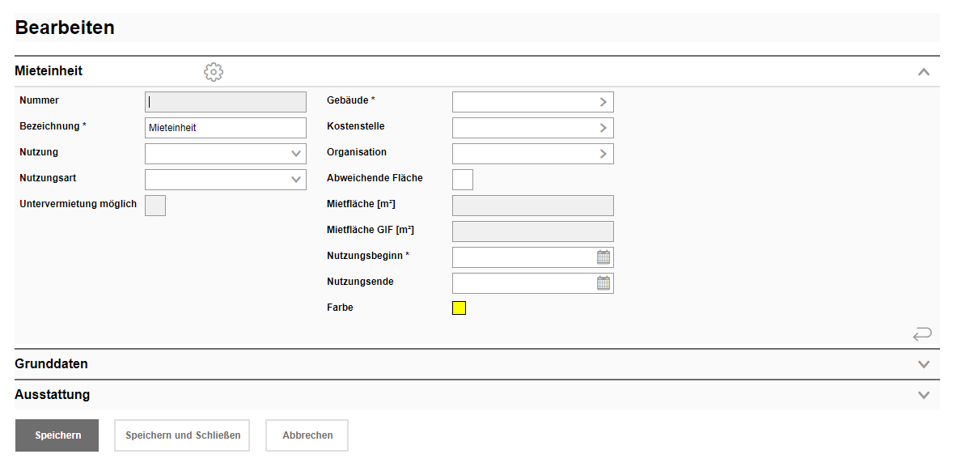Click the Kostenstelle field arrow icon
The height and width of the screenshot is (467, 953).
[603, 128]
